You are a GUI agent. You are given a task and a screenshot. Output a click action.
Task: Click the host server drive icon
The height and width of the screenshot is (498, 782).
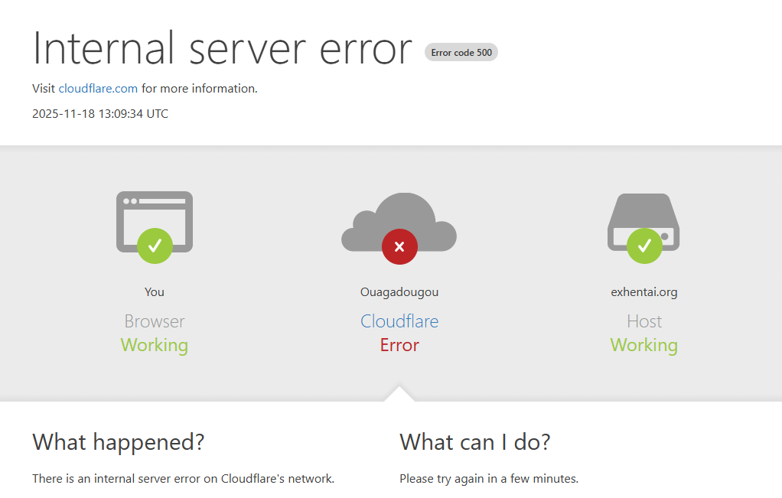[x=644, y=228]
